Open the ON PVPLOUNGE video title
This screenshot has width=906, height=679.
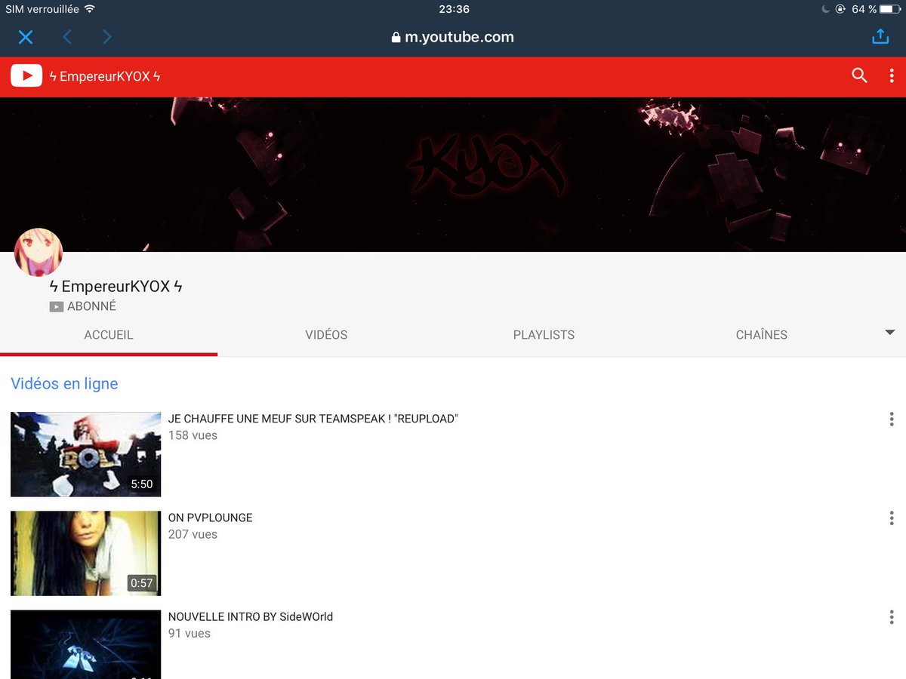pyautogui.click(x=210, y=518)
